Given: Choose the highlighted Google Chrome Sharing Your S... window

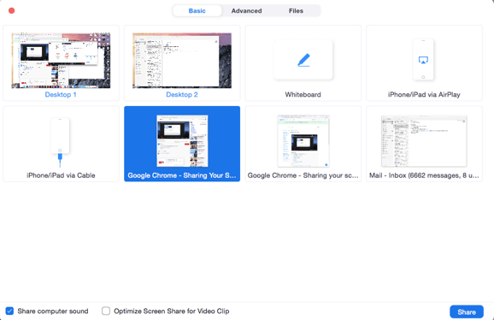Looking at the screenshot, I should point(182,144).
